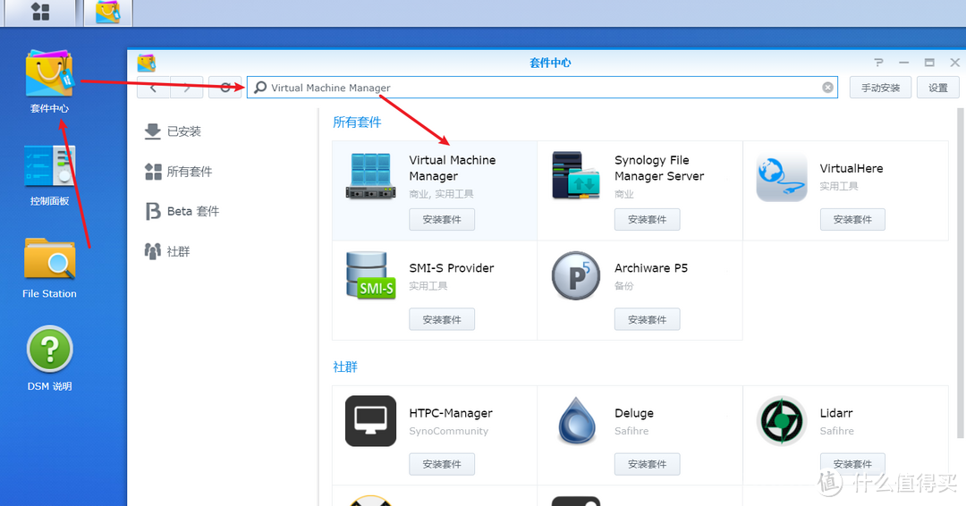Click the 所有套件 section heading
Image resolution: width=966 pixels, height=506 pixels.
tap(357, 122)
